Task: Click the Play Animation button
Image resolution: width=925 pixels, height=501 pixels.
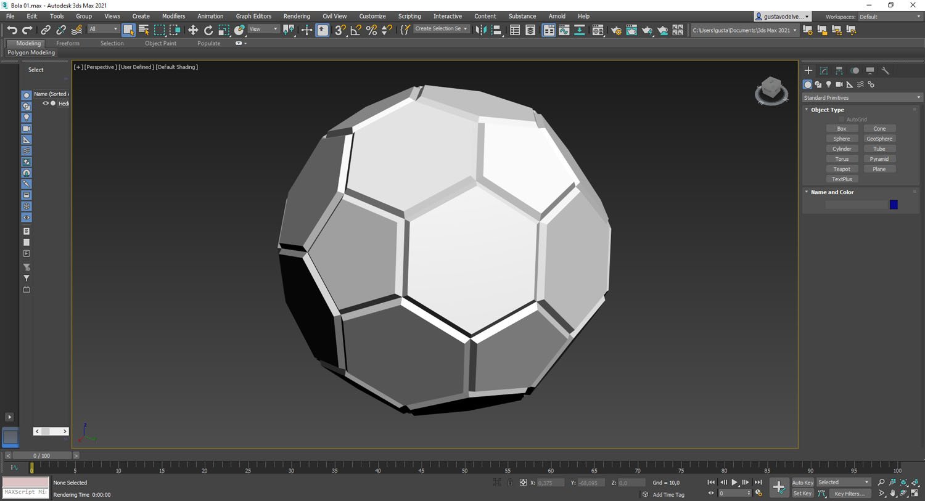Action: 734,483
